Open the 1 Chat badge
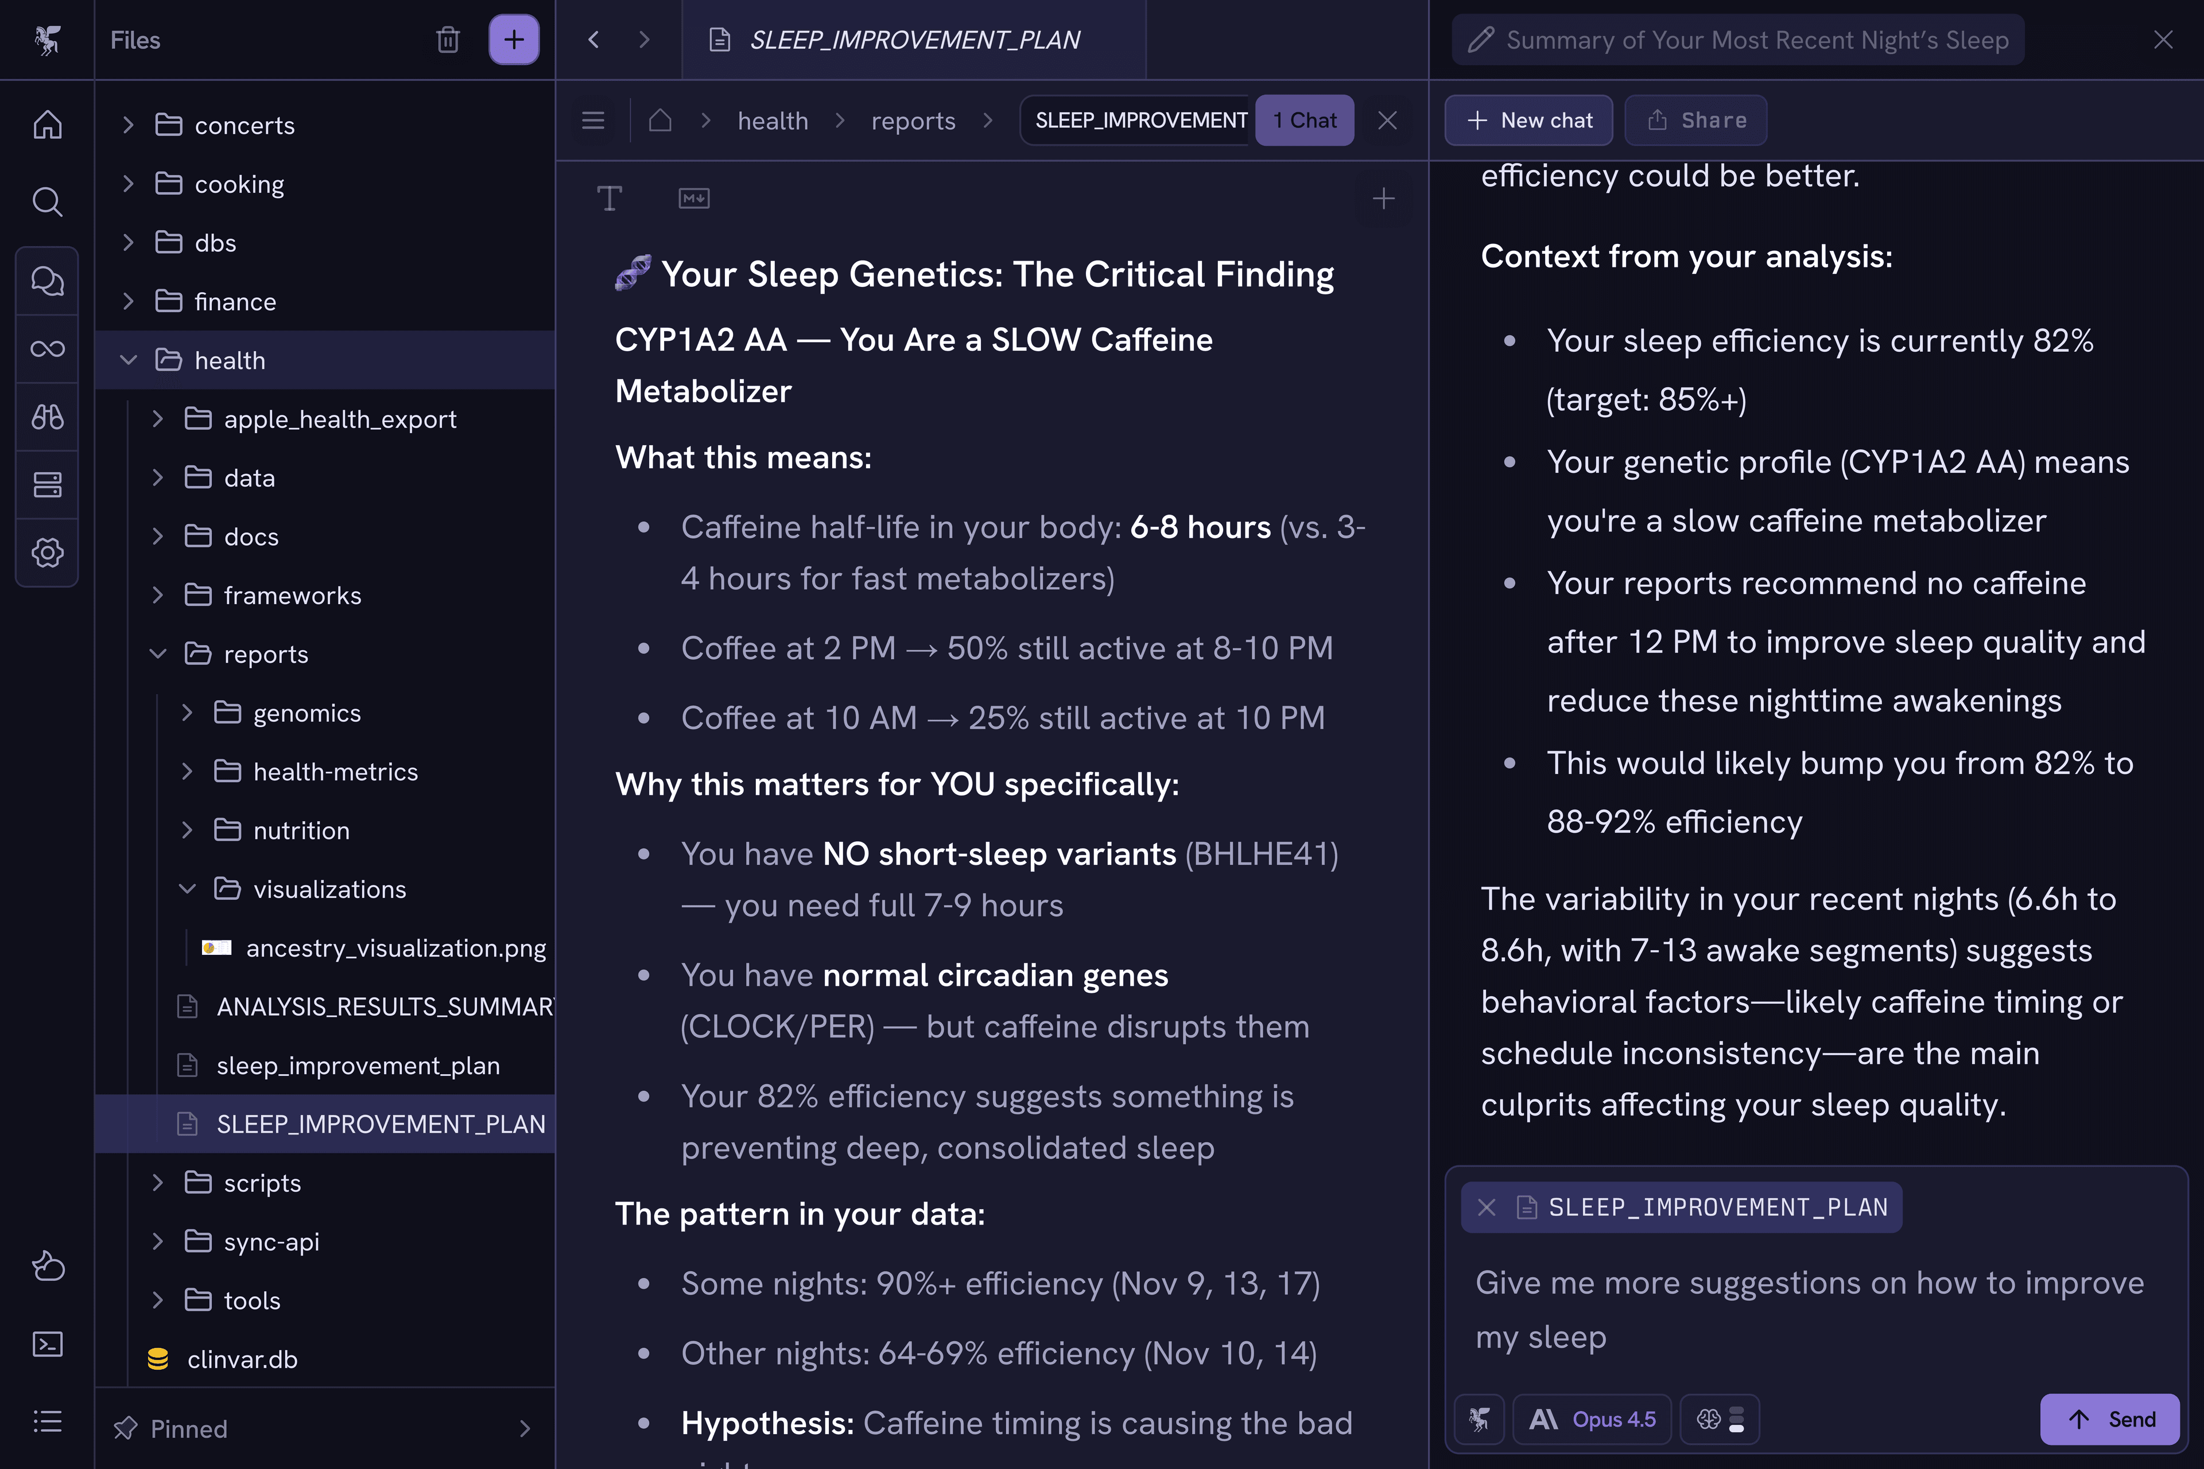Screen dimensions: 2204x1469 click(1303, 120)
